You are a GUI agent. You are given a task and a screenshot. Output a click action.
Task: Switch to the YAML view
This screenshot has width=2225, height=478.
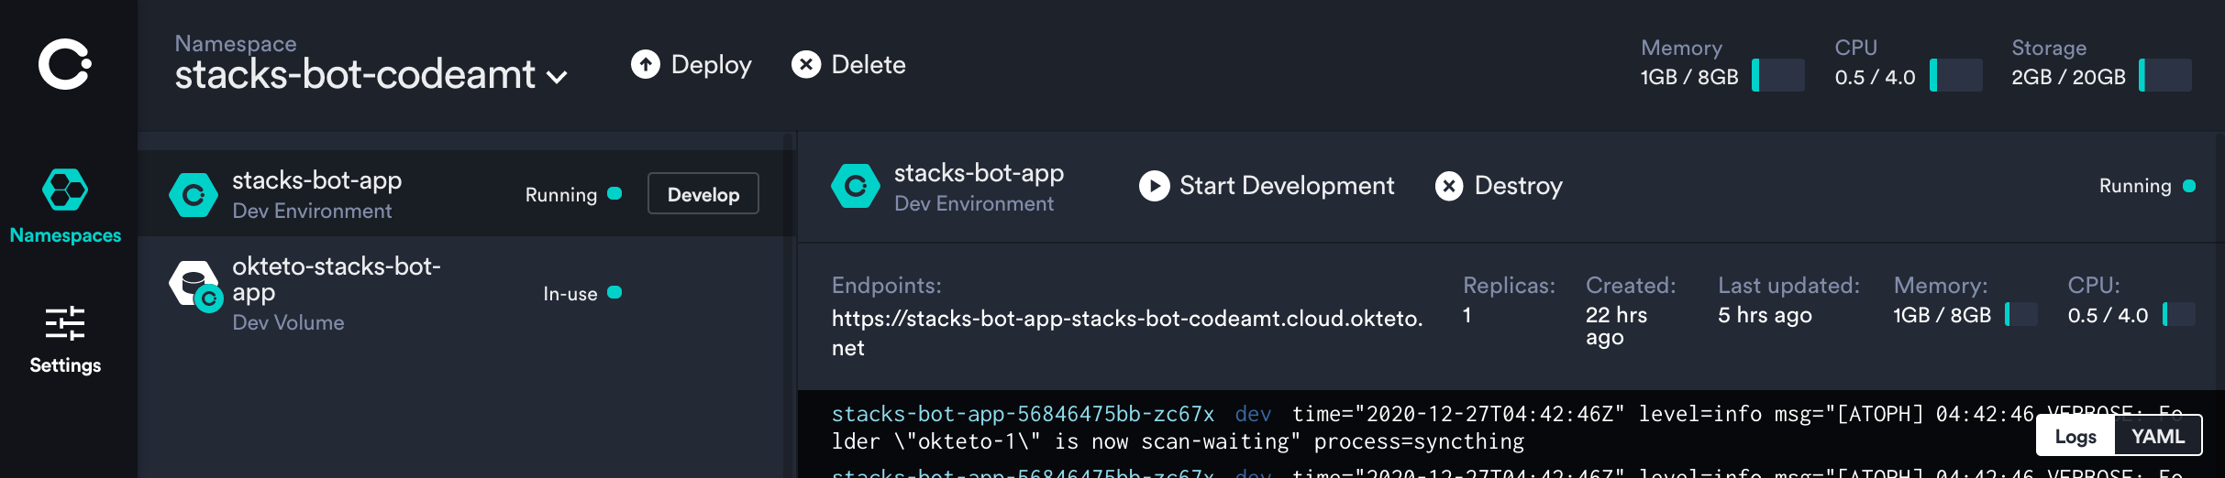click(x=2157, y=436)
